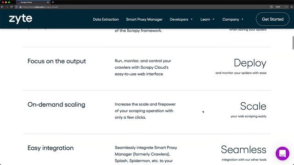Click the 'Seamlessly integrate Smart Proxy' paragraph
Image resolution: width=294 pixels, height=165 pixels.
146,154
